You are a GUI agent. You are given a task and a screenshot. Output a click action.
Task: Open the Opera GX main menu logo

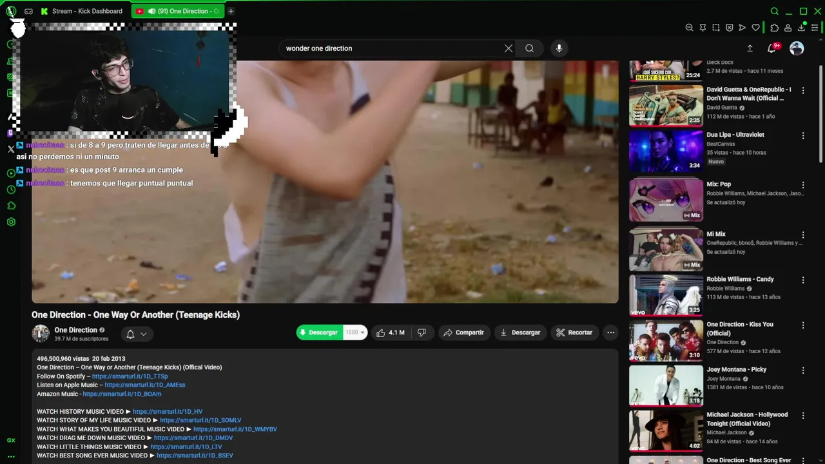pyautogui.click(x=11, y=11)
